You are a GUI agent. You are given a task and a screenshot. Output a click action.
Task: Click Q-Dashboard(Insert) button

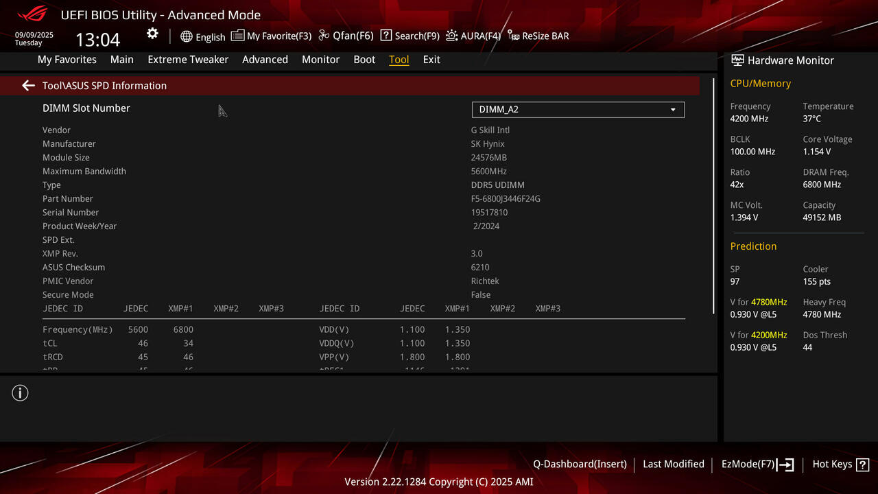(580, 464)
